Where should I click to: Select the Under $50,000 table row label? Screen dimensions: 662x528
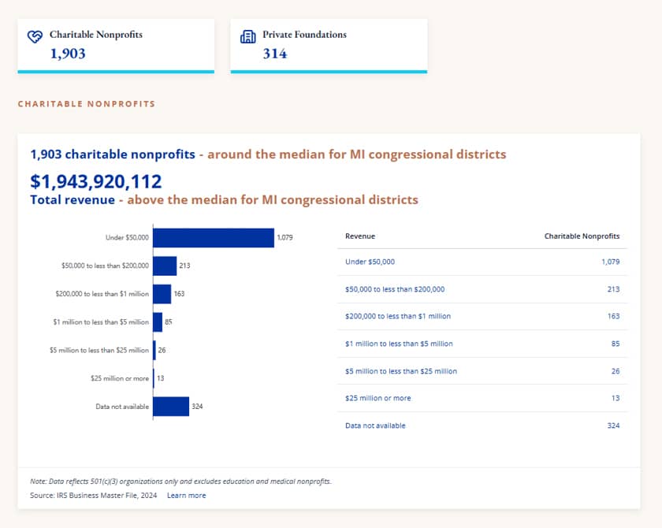370,262
